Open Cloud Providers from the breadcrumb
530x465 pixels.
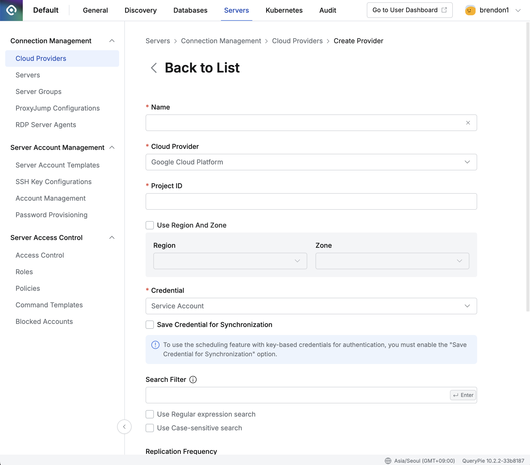[297, 41]
